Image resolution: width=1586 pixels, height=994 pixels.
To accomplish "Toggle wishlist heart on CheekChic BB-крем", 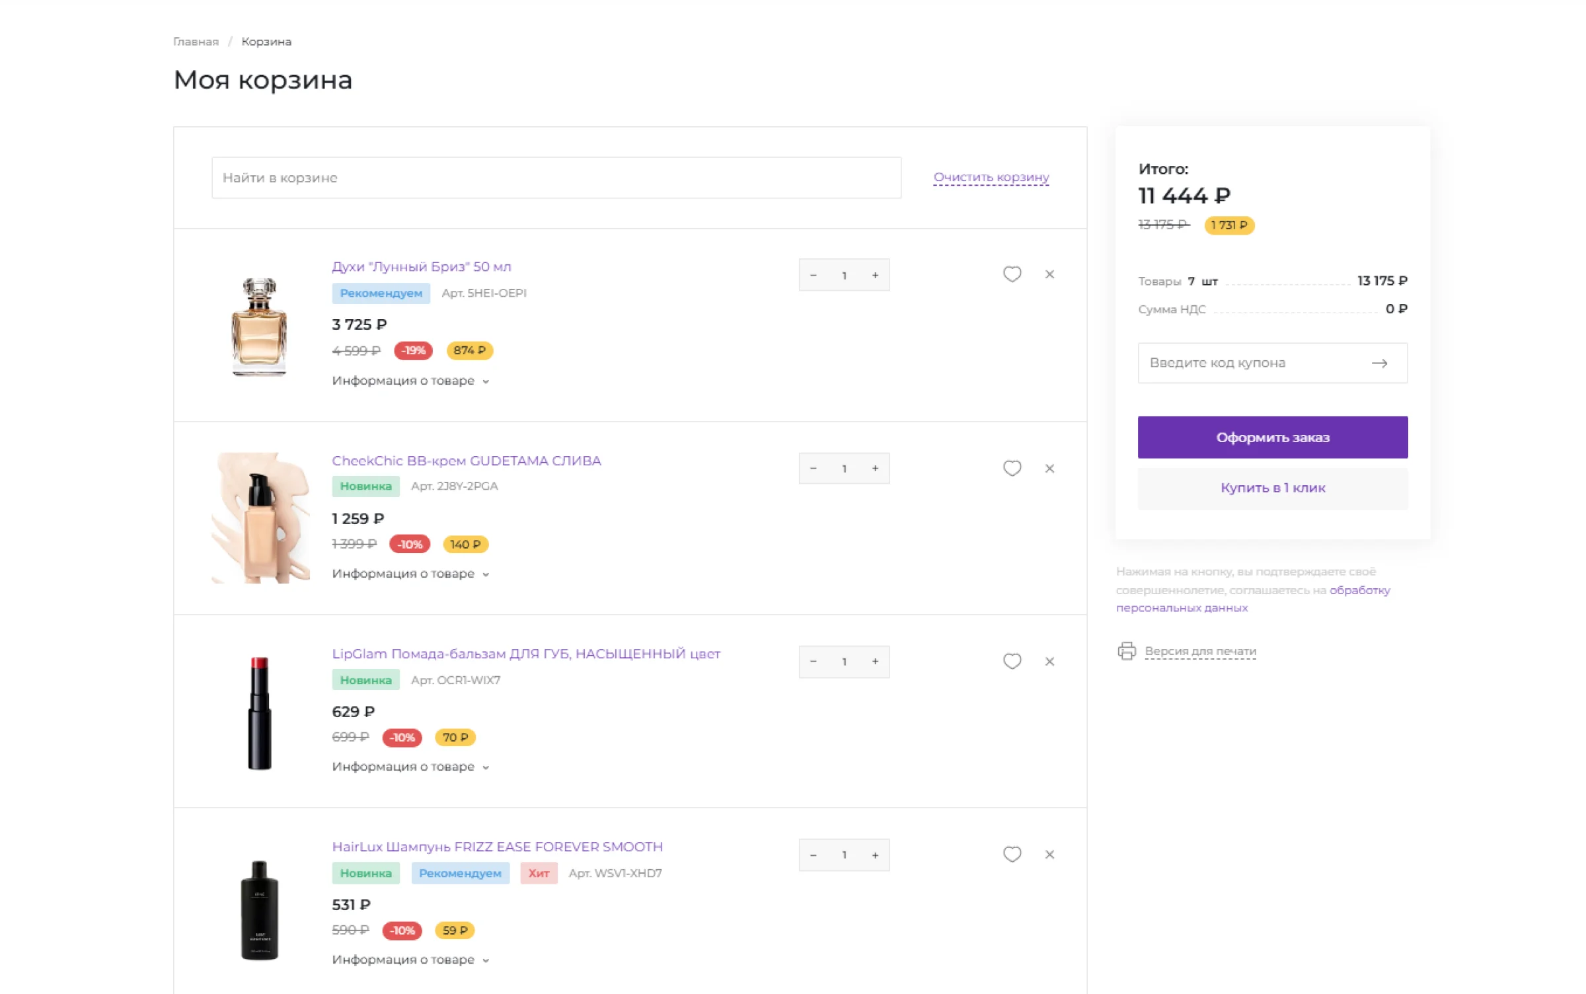I will click(1012, 469).
